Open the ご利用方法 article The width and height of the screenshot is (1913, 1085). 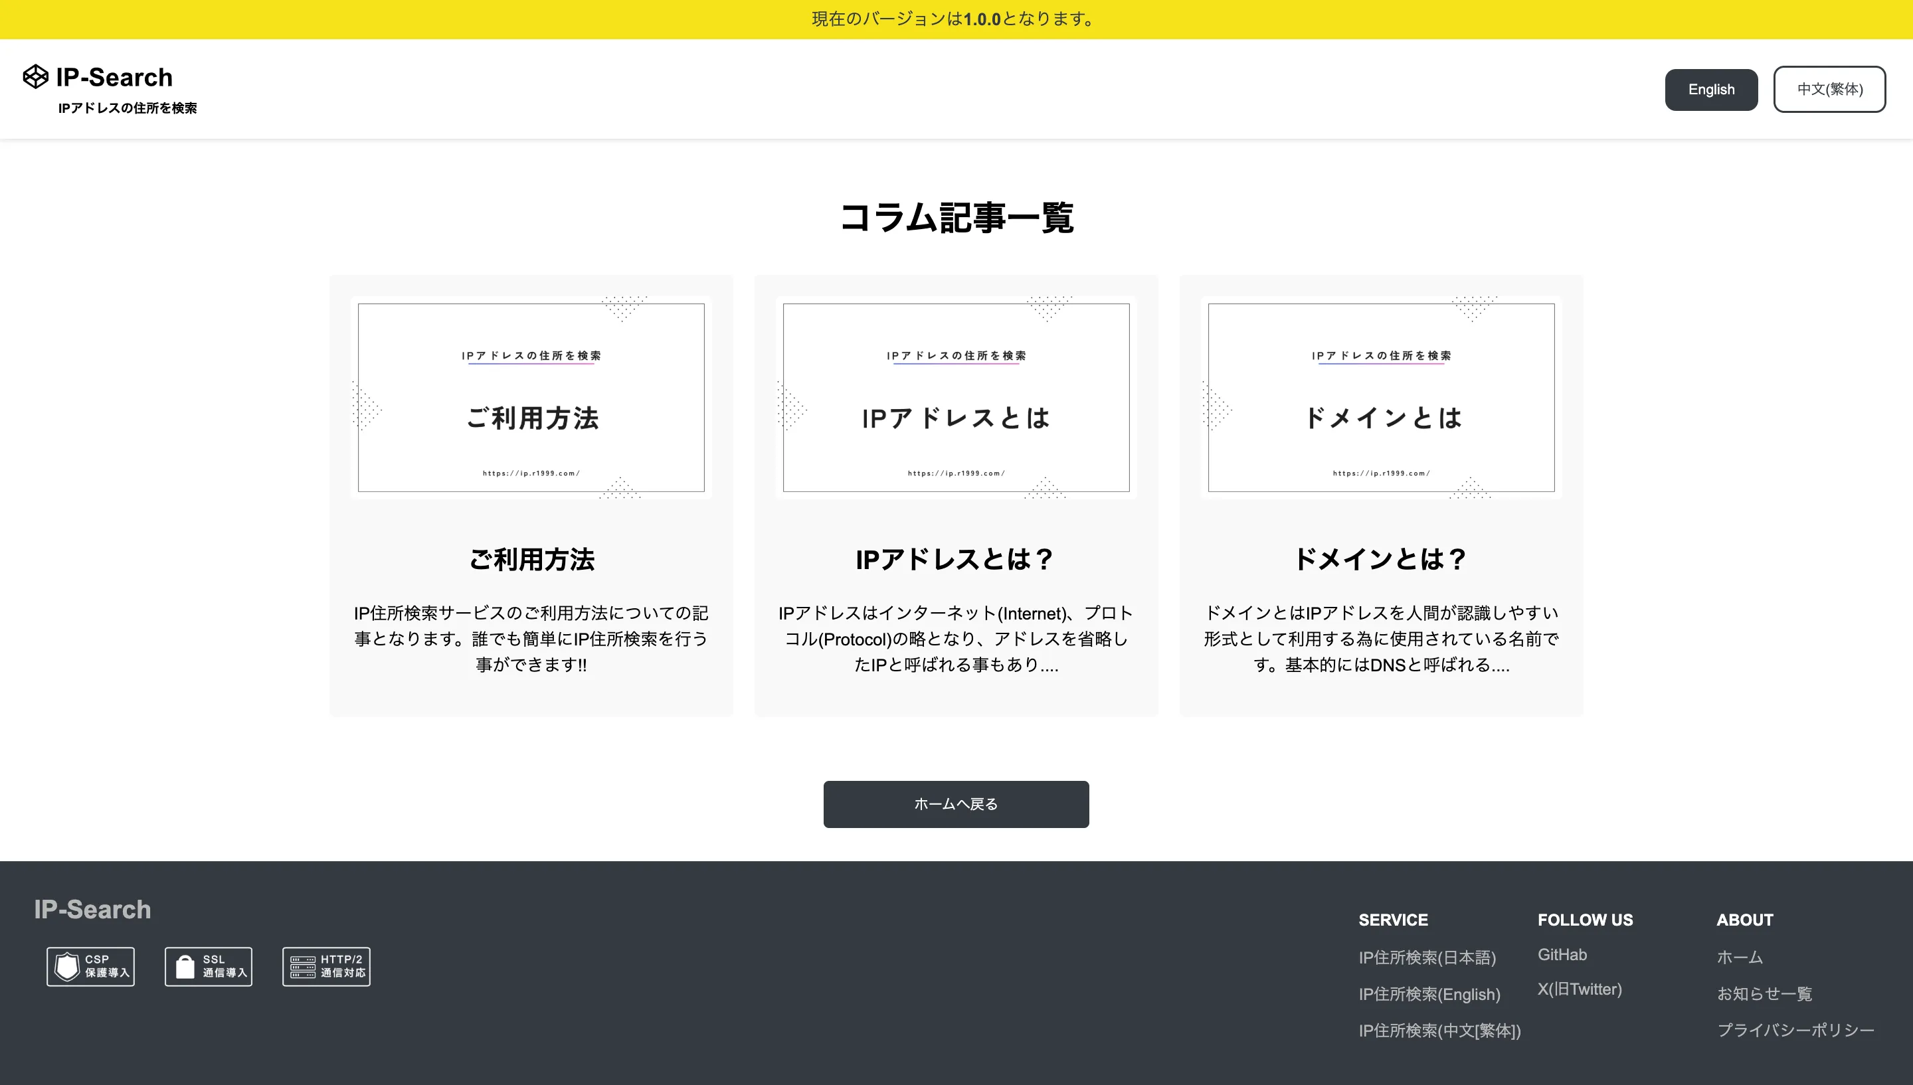(x=531, y=559)
